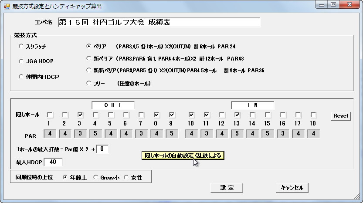Image resolution: width=363 pixels, height=203 pixels.
Task: Check hidden hole 6 checkbox
Action: pyautogui.click(x=126, y=115)
